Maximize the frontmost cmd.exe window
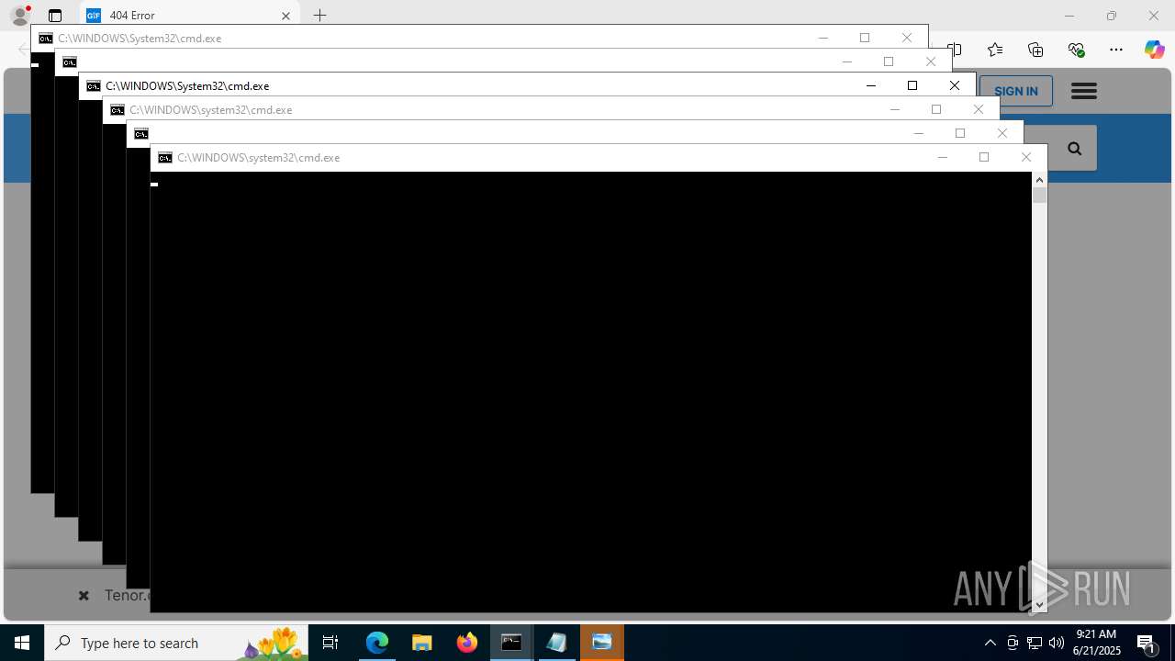This screenshot has height=661, width=1175. [x=984, y=157]
